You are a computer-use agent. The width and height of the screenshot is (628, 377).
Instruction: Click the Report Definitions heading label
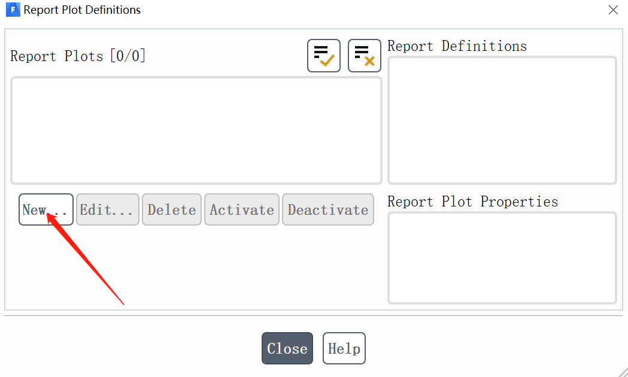click(x=457, y=46)
